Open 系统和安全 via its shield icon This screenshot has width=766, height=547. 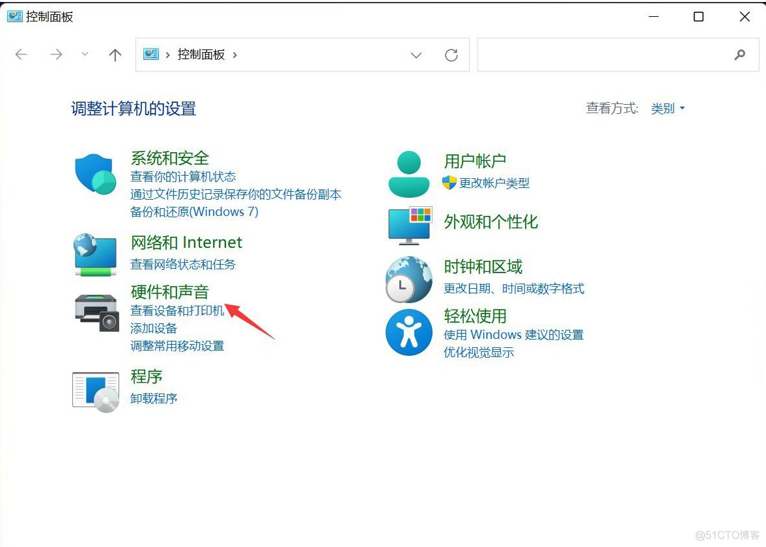tap(95, 174)
